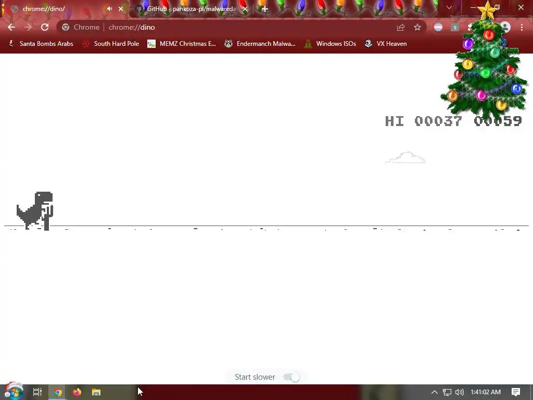The width and height of the screenshot is (533, 400).
Task: Expand the tab search chevron
Action: click(x=449, y=7)
